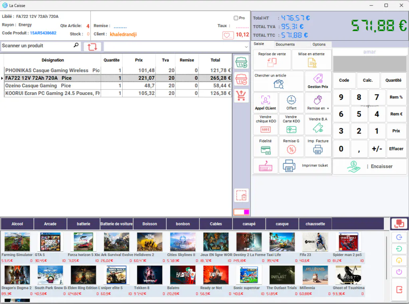Screen dimensions: 409x304
Task: Click the Imp Facture printer icon
Action: 318,150
